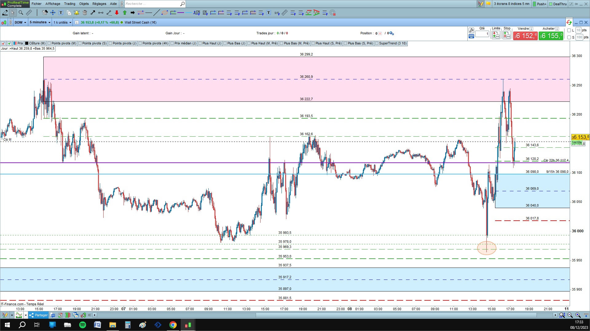Open the 5 minutes timeframe dropdown

(x=40, y=22)
